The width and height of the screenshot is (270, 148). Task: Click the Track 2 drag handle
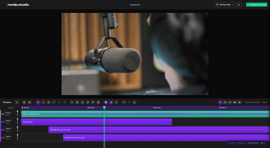click(x=1, y=122)
